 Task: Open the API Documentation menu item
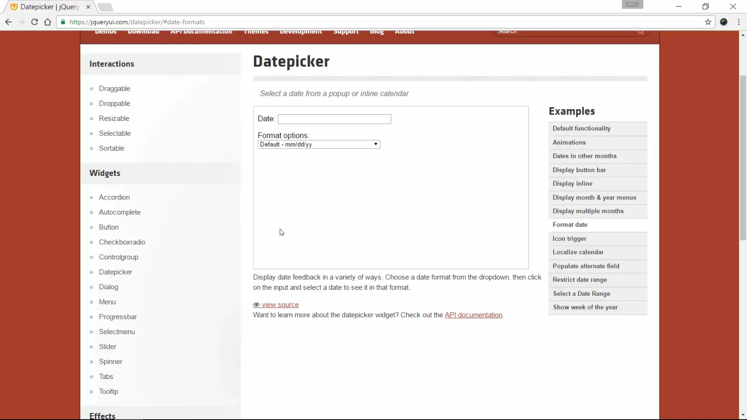pos(201,32)
